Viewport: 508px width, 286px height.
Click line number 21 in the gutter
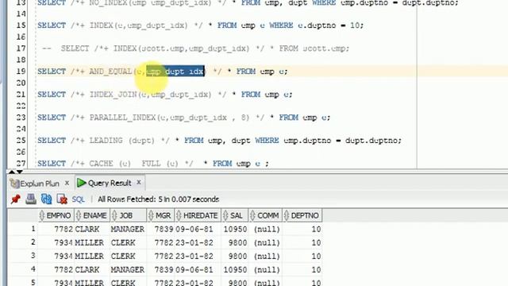tap(21, 95)
